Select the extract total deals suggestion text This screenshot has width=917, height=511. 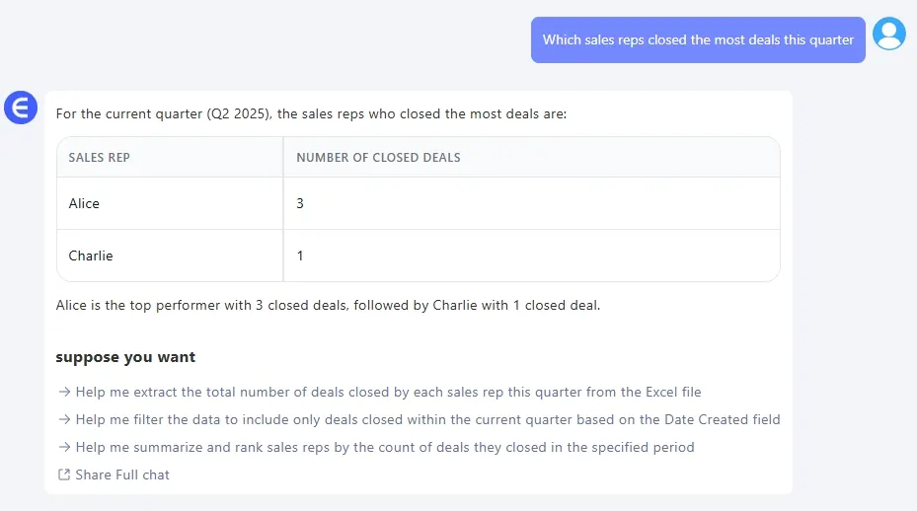pyautogui.click(x=388, y=392)
